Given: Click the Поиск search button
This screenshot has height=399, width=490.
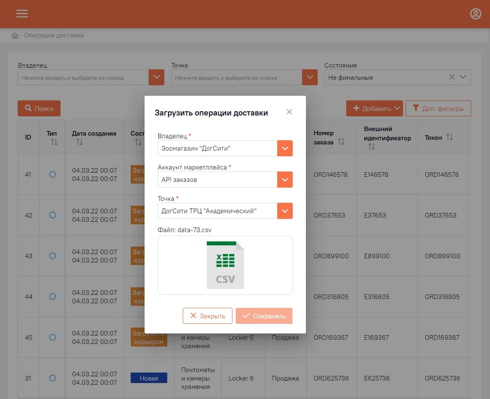Looking at the screenshot, I should tap(39, 108).
